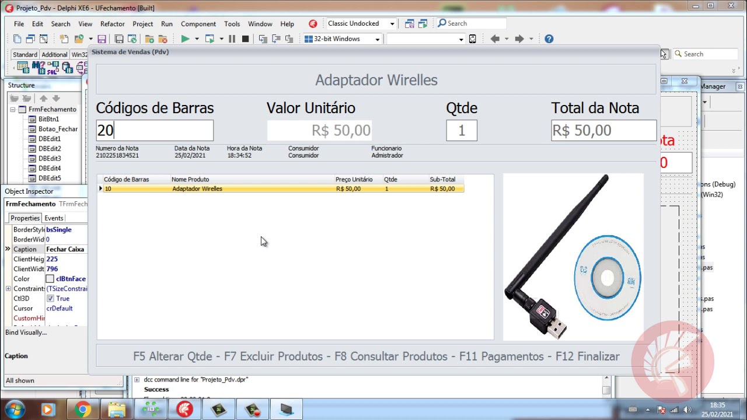Open the empty combo box beside platform selector
Image resolution: width=747 pixels, height=420 pixels.
click(x=461, y=39)
